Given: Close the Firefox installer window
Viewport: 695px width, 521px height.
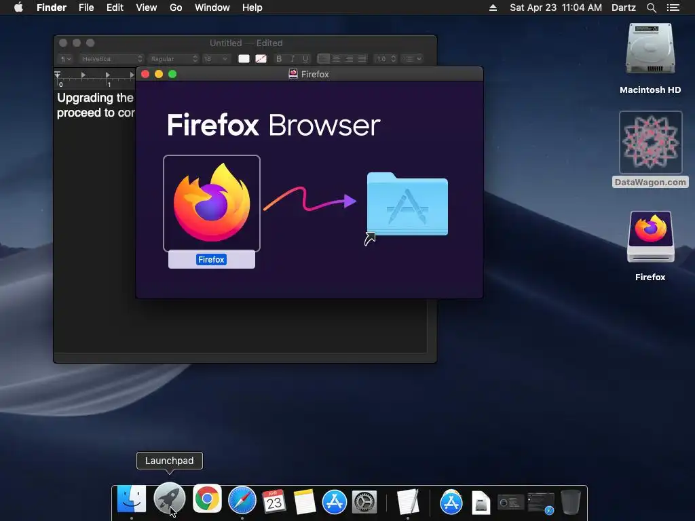Looking at the screenshot, I should [145, 74].
